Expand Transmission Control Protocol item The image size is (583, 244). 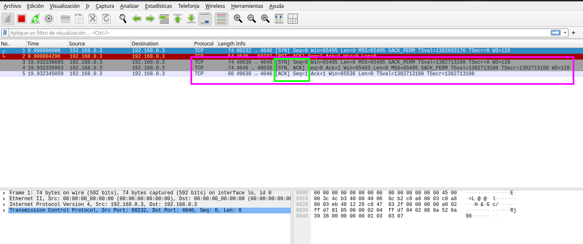5,210
